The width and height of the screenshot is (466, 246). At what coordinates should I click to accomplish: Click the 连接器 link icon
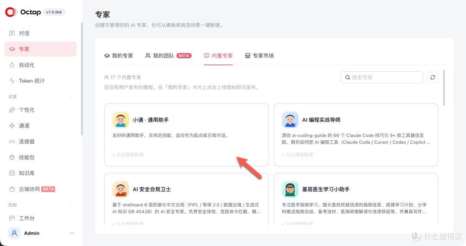(12, 142)
